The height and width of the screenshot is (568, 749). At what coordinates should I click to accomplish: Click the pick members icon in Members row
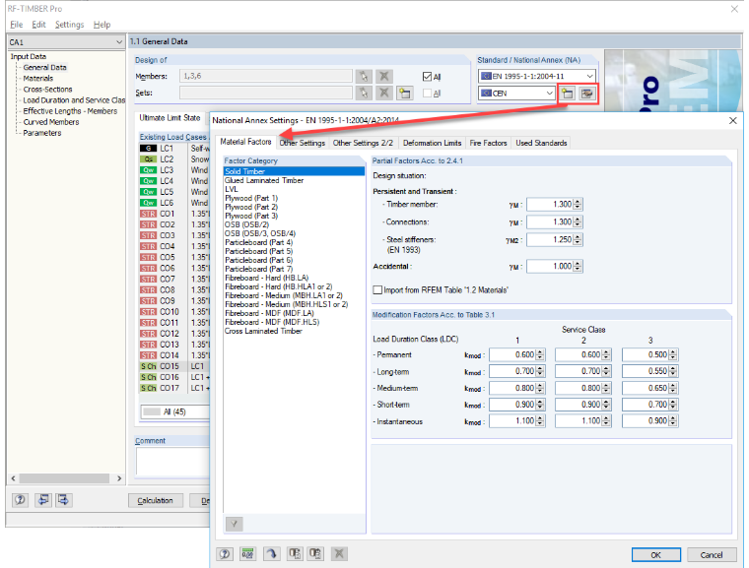(x=364, y=77)
